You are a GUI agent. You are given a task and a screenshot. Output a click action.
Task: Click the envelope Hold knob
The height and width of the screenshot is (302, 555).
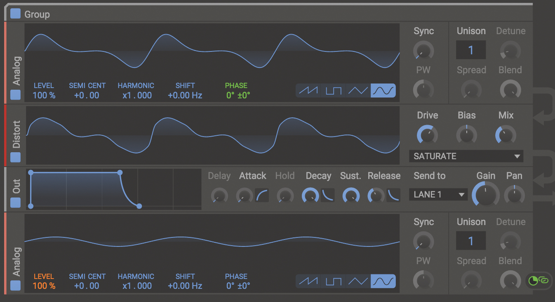285,195
